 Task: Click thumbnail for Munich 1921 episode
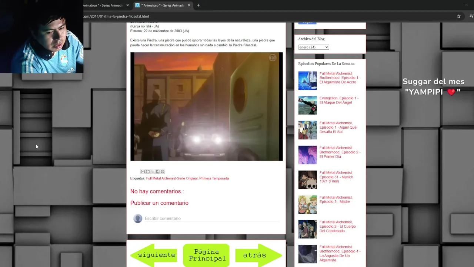[x=308, y=180]
